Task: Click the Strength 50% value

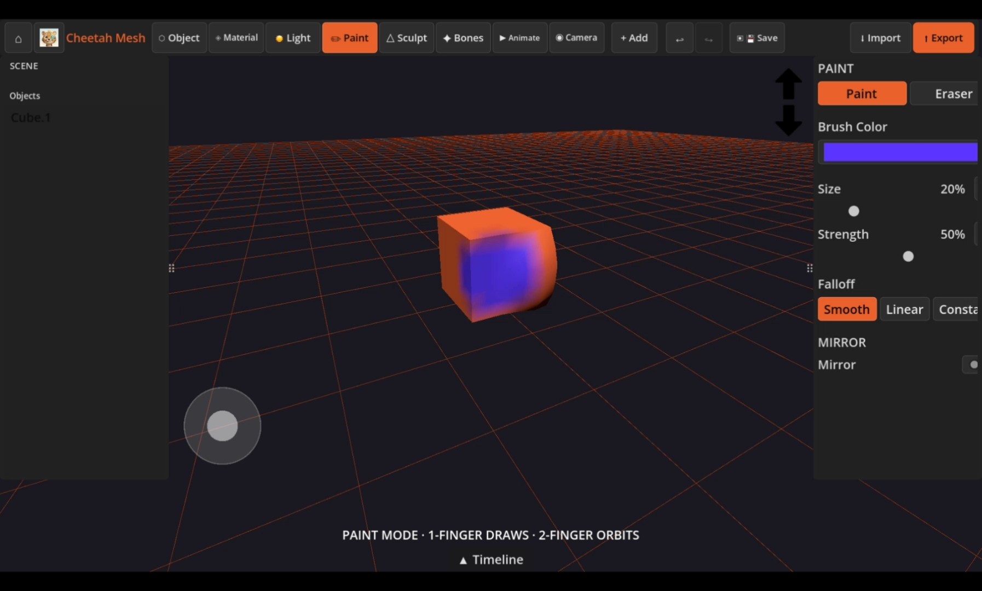Action: pyautogui.click(x=952, y=234)
